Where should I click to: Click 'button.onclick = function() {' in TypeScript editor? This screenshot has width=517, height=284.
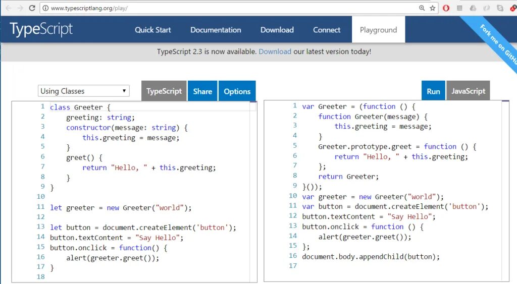click(109, 248)
